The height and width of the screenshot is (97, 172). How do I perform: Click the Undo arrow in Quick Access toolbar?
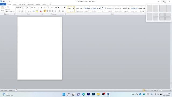click(x=6, y=1)
